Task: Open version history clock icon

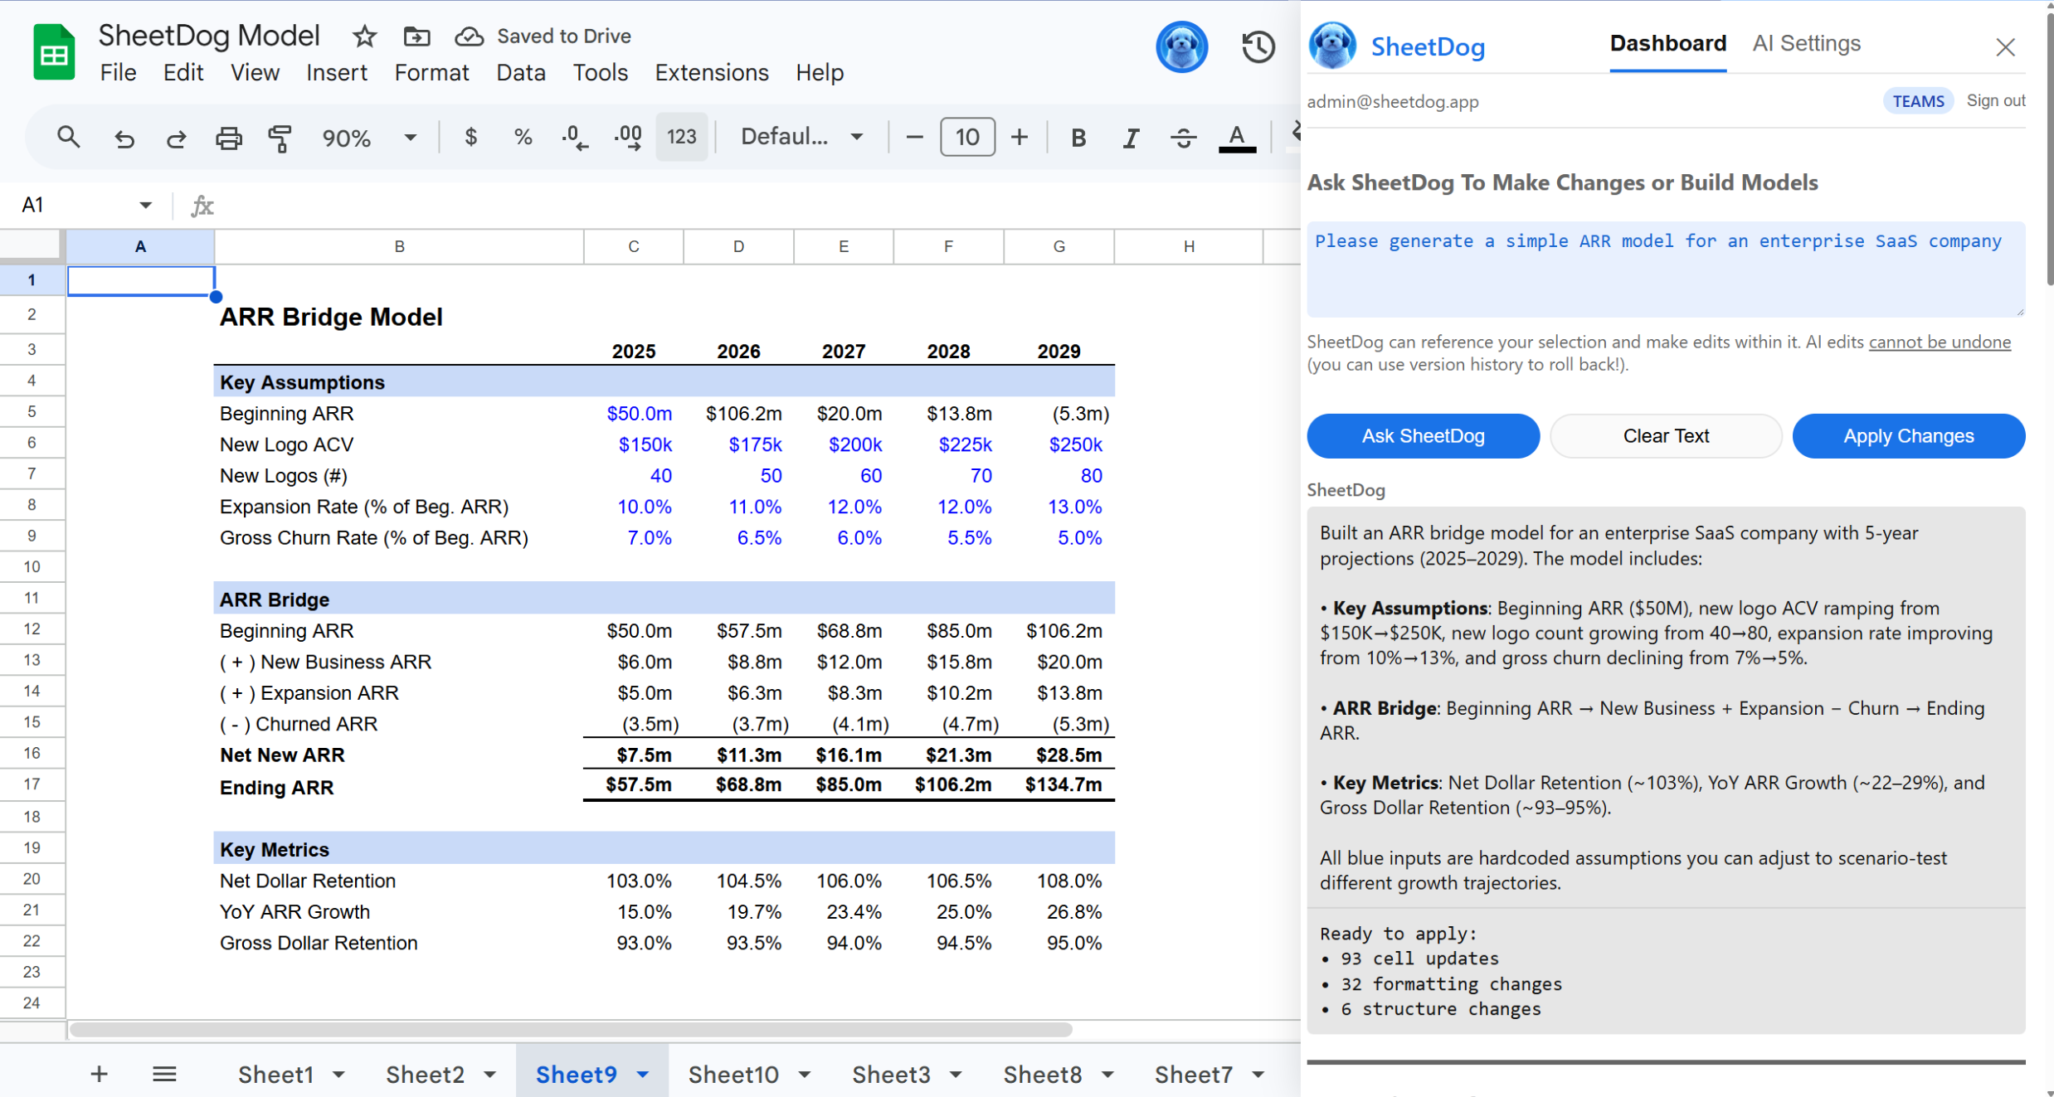Action: (x=1257, y=46)
